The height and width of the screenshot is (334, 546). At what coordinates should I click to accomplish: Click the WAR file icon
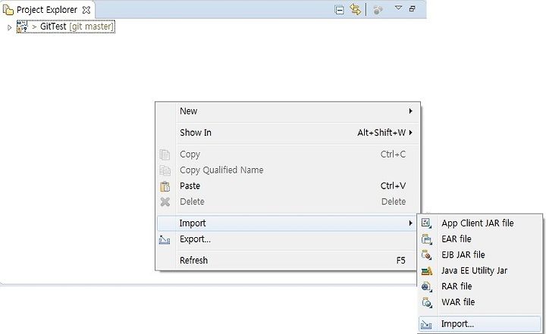pyautogui.click(x=426, y=302)
